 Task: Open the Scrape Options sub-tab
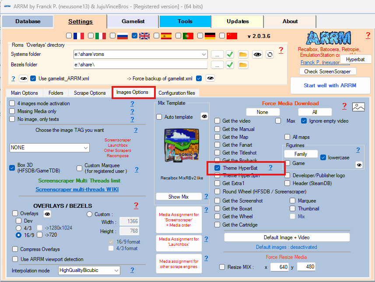89,93
